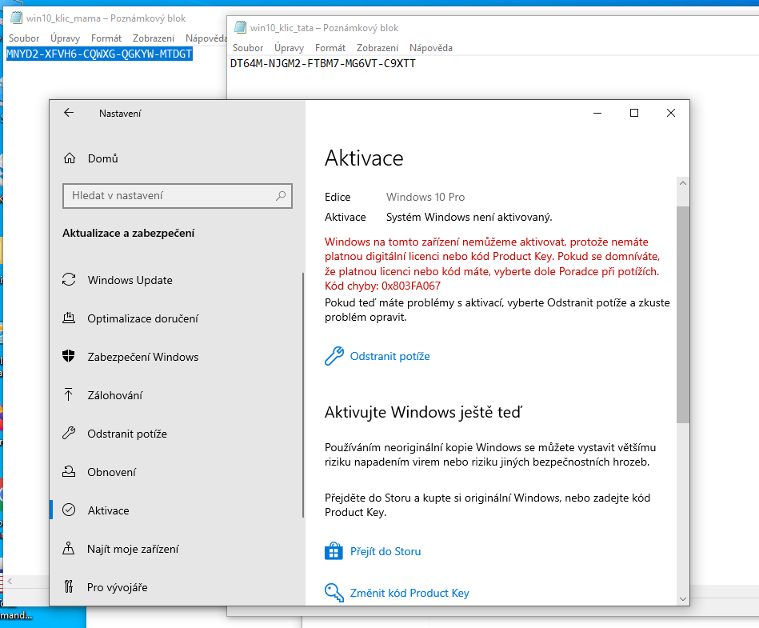
Task: Close the Nastavení window
Action: [671, 113]
